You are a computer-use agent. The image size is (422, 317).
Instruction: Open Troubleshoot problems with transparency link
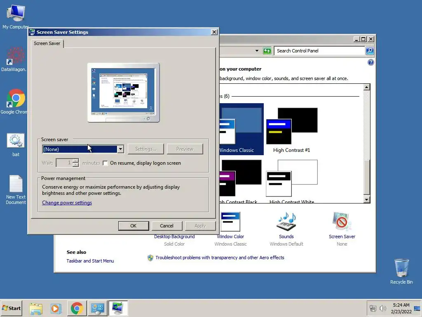tap(220, 258)
